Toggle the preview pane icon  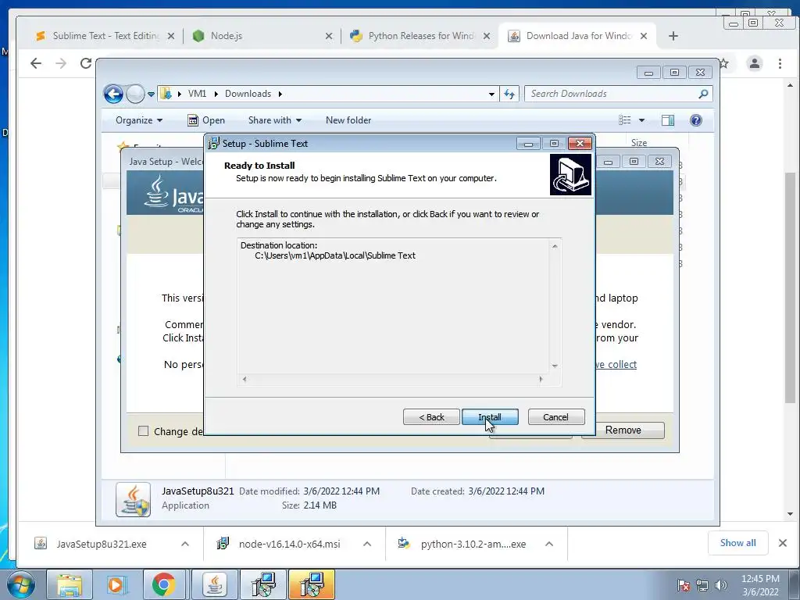[x=667, y=120]
